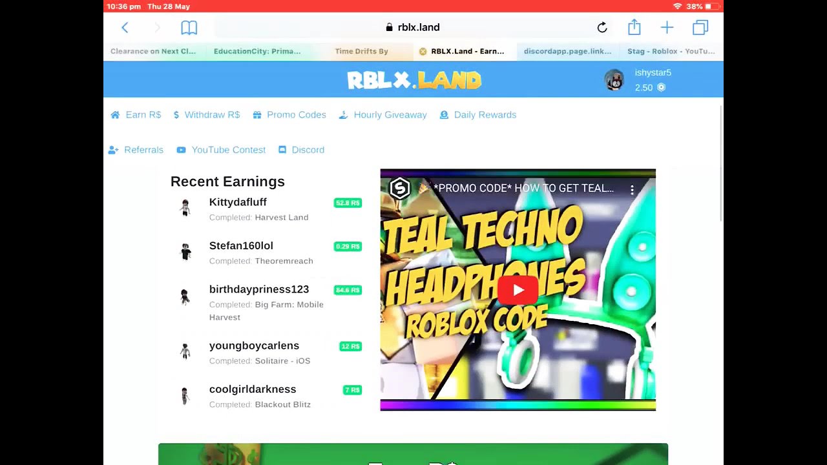Select Stefan160lol in Recent Earnings
The image size is (827, 465).
(241, 246)
